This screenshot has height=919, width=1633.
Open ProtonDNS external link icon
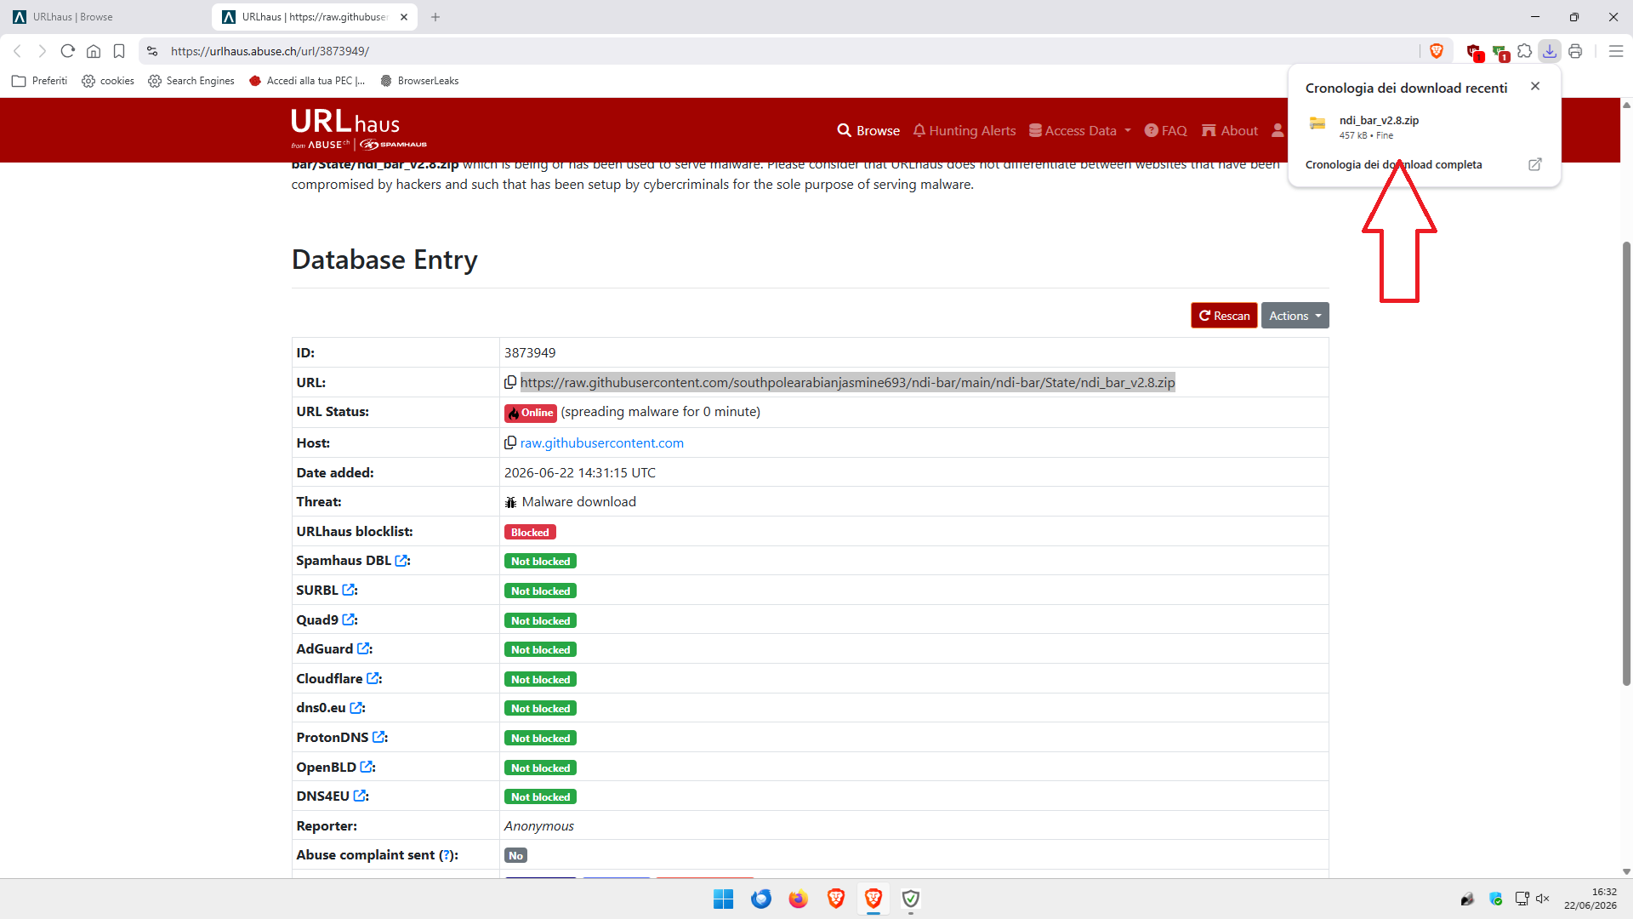[379, 737]
